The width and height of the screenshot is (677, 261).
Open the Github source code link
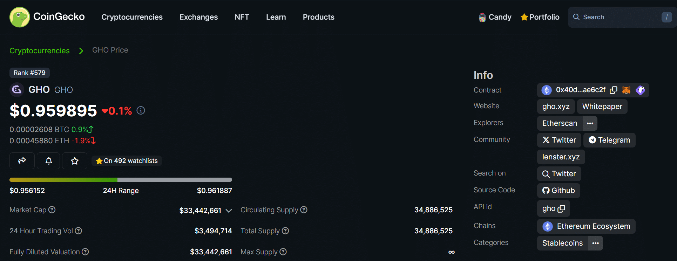coord(558,191)
